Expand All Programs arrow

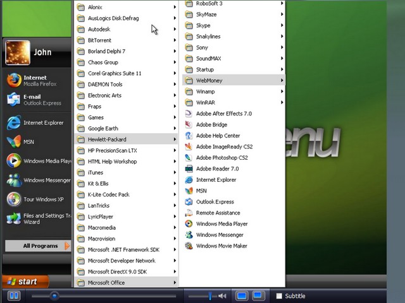[x=67, y=246]
